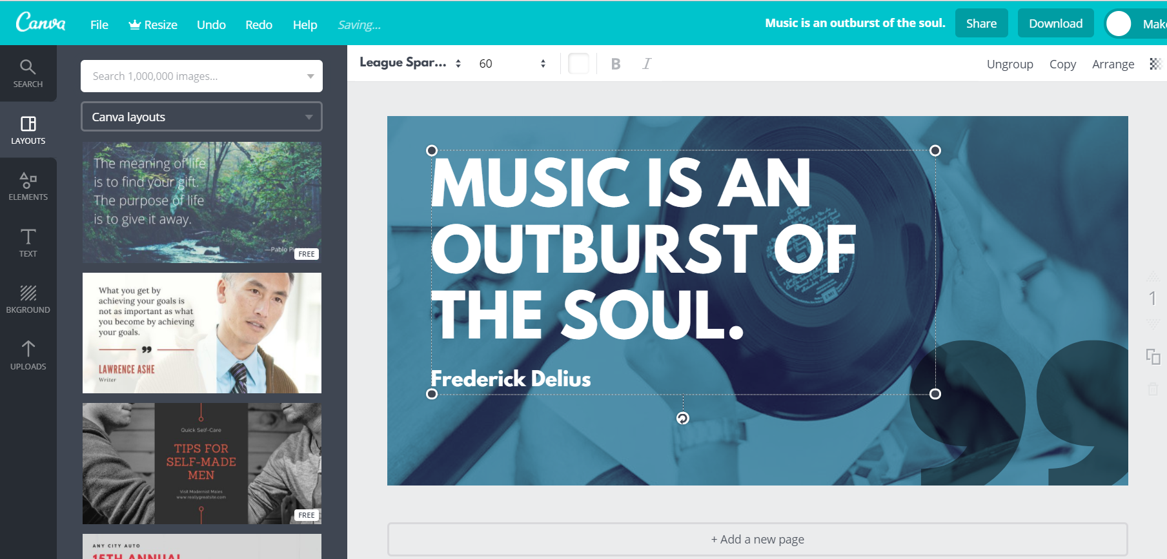Viewport: 1167px width, 559px height.
Task: Select the Layouts sidebar tab
Action: pyautogui.click(x=28, y=130)
